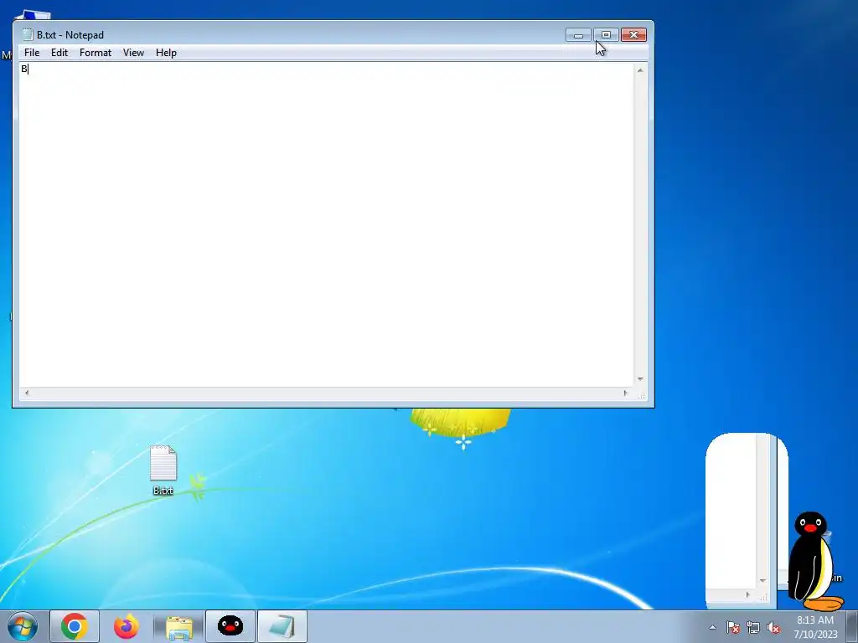Click the Notepad icon in title bar
The height and width of the screenshot is (643, 858).
tap(28, 34)
